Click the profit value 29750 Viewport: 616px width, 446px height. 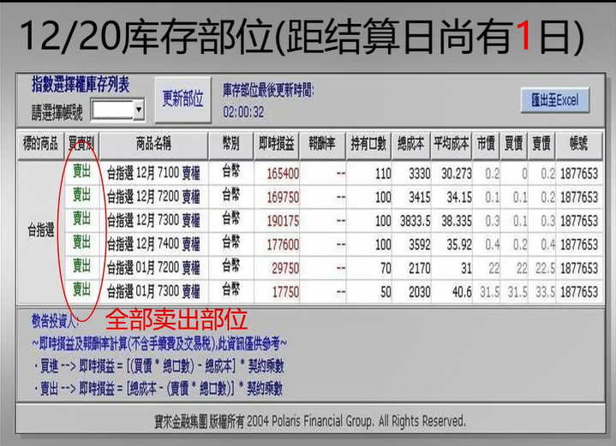coord(285,269)
